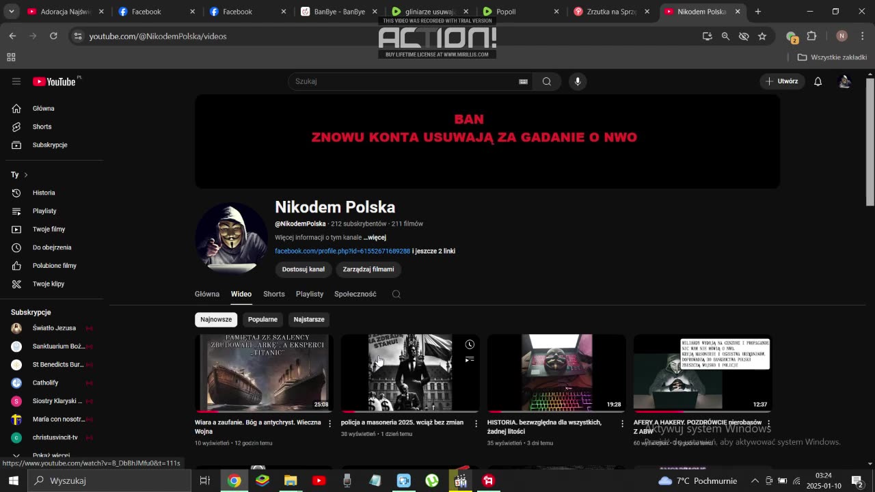Viewport: 875px width, 492px height.
Task: Click the Chrome address bar URL
Action: pos(158,36)
